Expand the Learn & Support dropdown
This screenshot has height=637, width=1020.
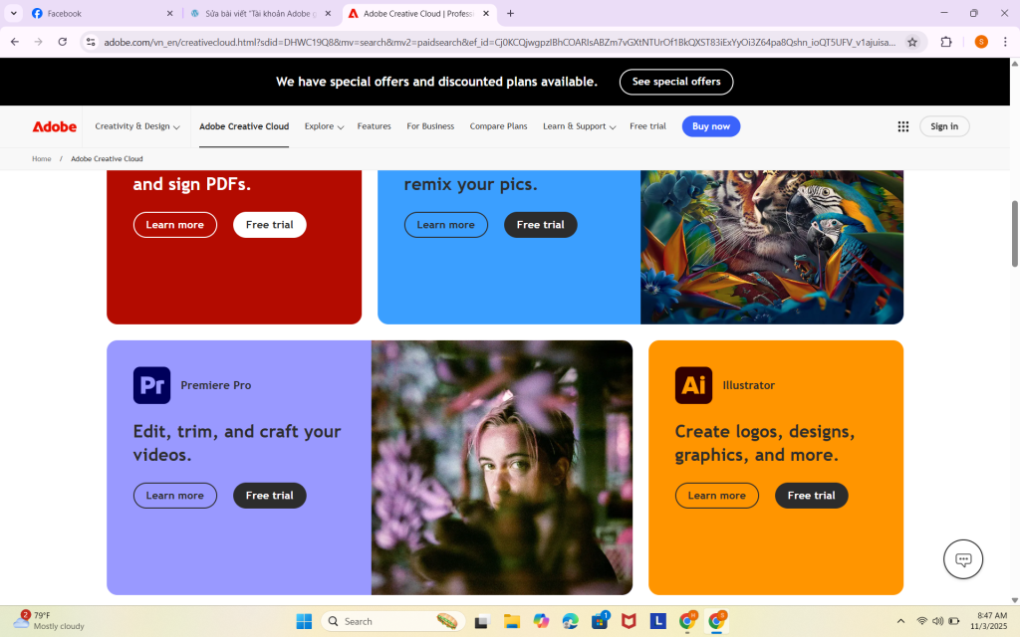pyautogui.click(x=577, y=126)
